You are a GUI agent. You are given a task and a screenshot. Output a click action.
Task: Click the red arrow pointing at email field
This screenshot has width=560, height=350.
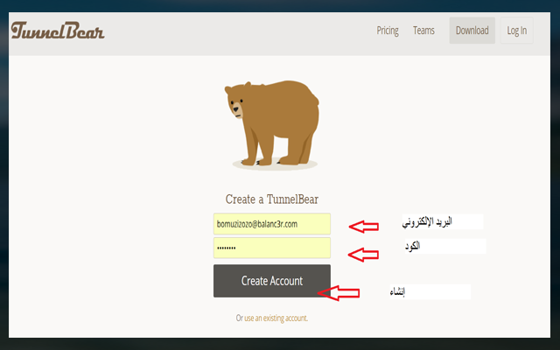364,226
